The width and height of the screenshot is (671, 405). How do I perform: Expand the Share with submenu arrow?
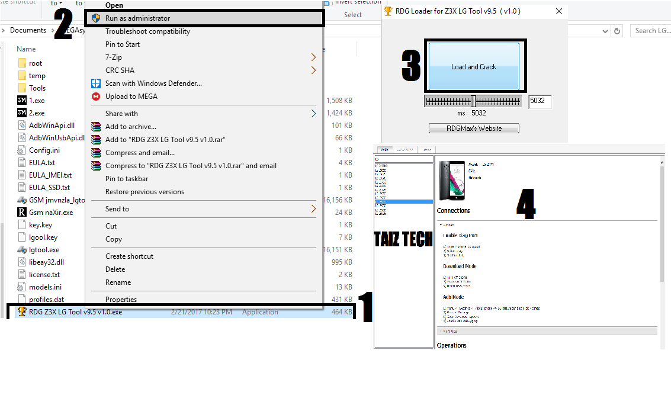(x=313, y=113)
